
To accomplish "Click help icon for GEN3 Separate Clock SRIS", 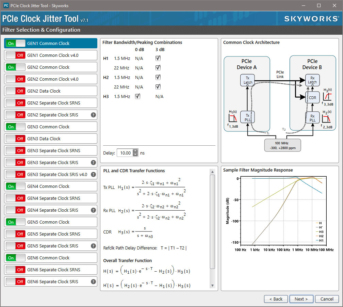I will pos(93,163).
